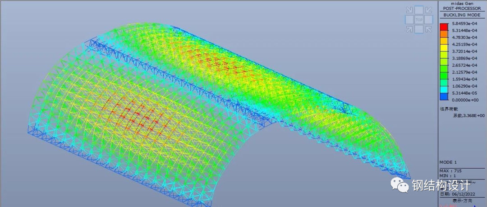Click the yellow legend color band

[444, 48]
